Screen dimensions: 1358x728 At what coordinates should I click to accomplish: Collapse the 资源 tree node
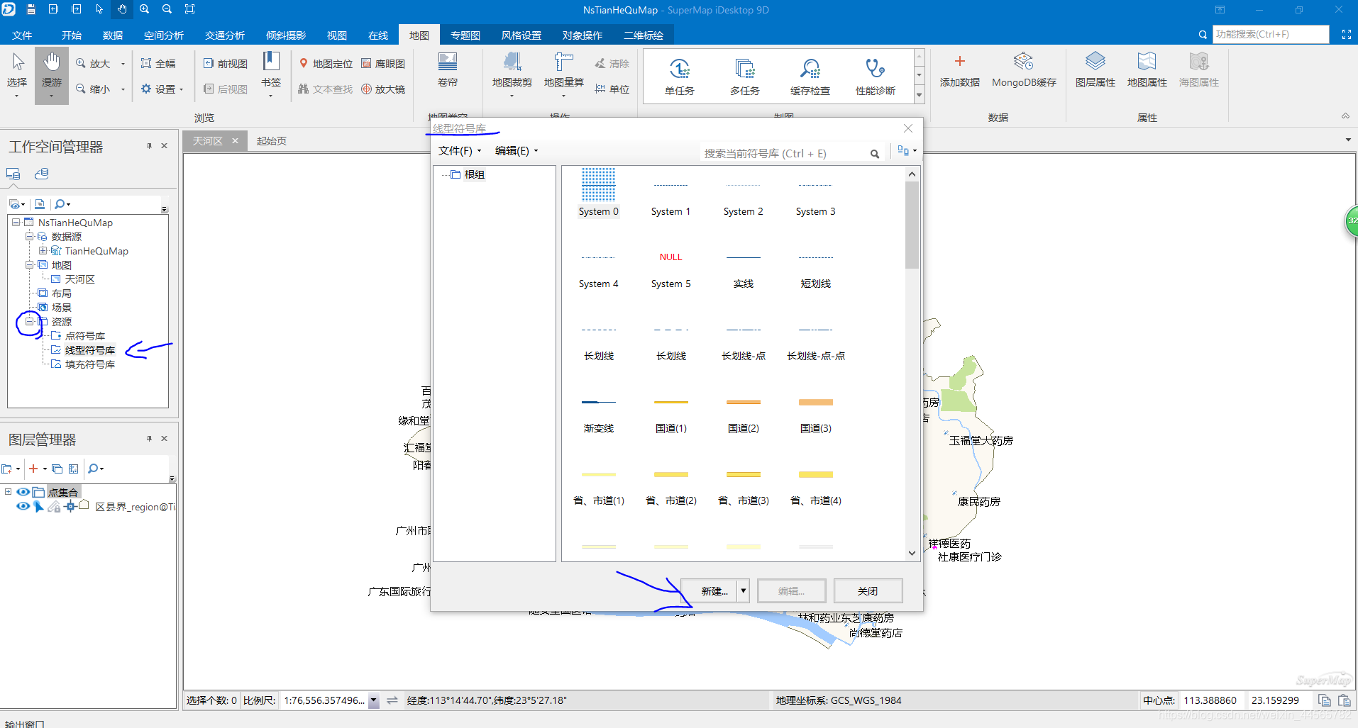(x=29, y=322)
